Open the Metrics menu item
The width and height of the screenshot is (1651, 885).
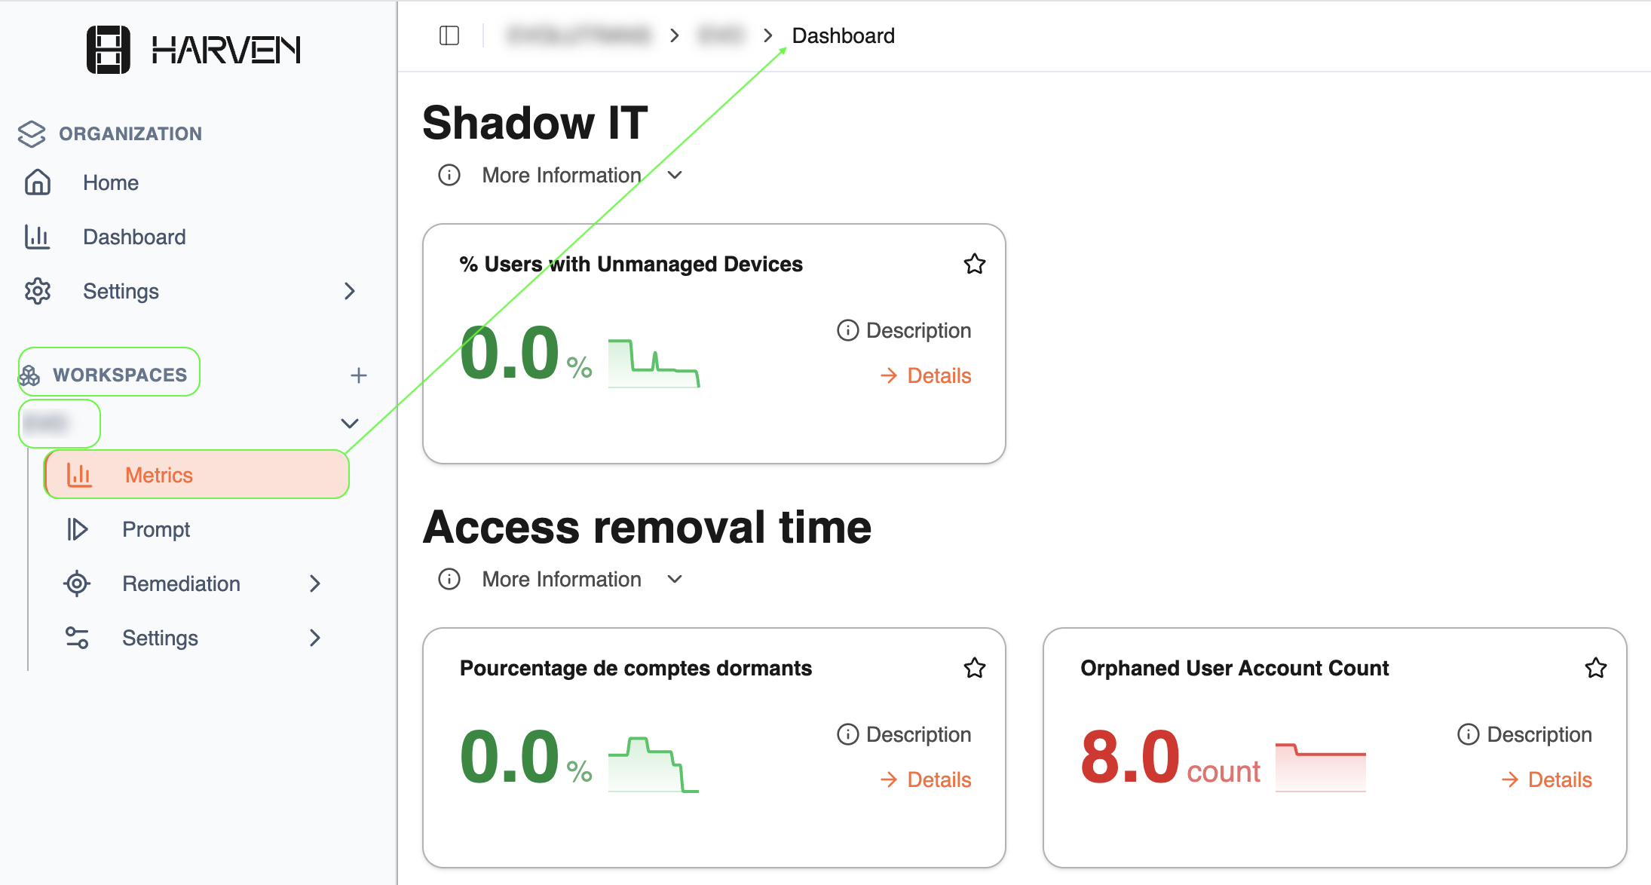pyautogui.click(x=196, y=475)
